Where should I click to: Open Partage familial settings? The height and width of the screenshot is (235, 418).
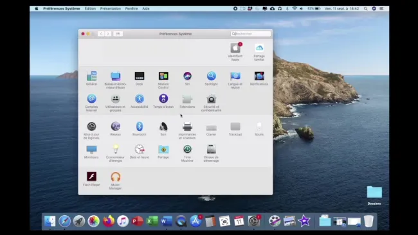259,49
